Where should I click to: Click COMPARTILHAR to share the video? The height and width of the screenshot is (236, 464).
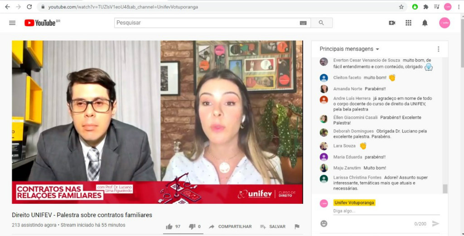click(x=230, y=226)
